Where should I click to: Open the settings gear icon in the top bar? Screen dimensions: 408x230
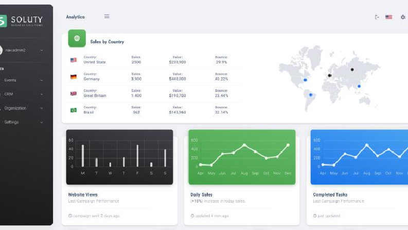pos(403,17)
